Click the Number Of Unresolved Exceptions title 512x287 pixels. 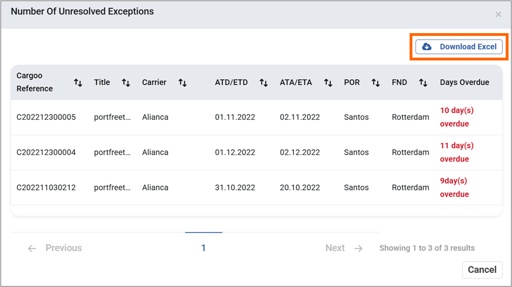(x=82, y=11)
